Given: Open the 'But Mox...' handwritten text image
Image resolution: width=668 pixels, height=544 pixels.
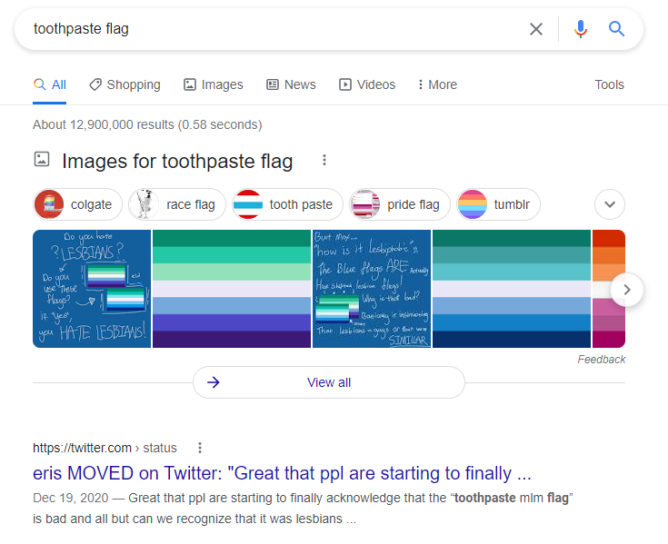Looking at the screenshot, I should [372, 289].
